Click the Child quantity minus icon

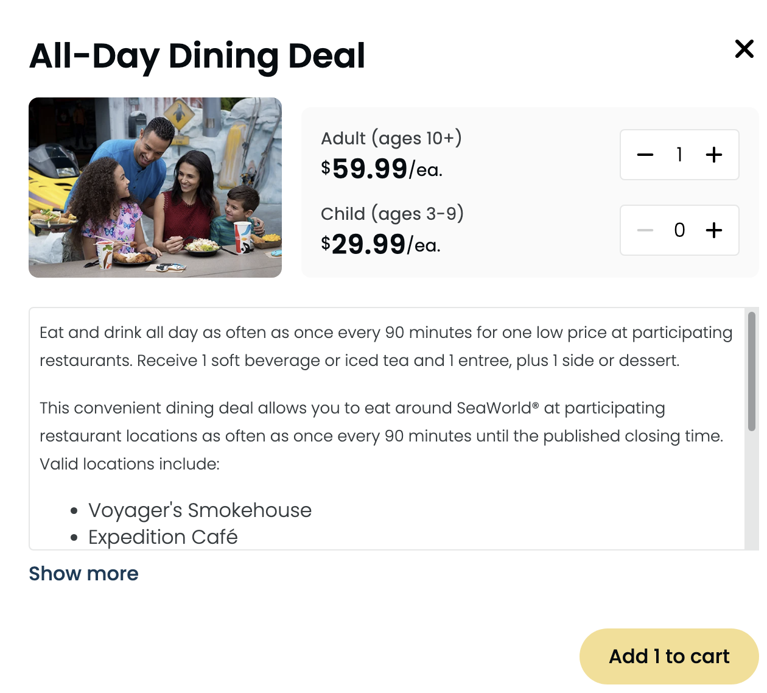(645, 230)
